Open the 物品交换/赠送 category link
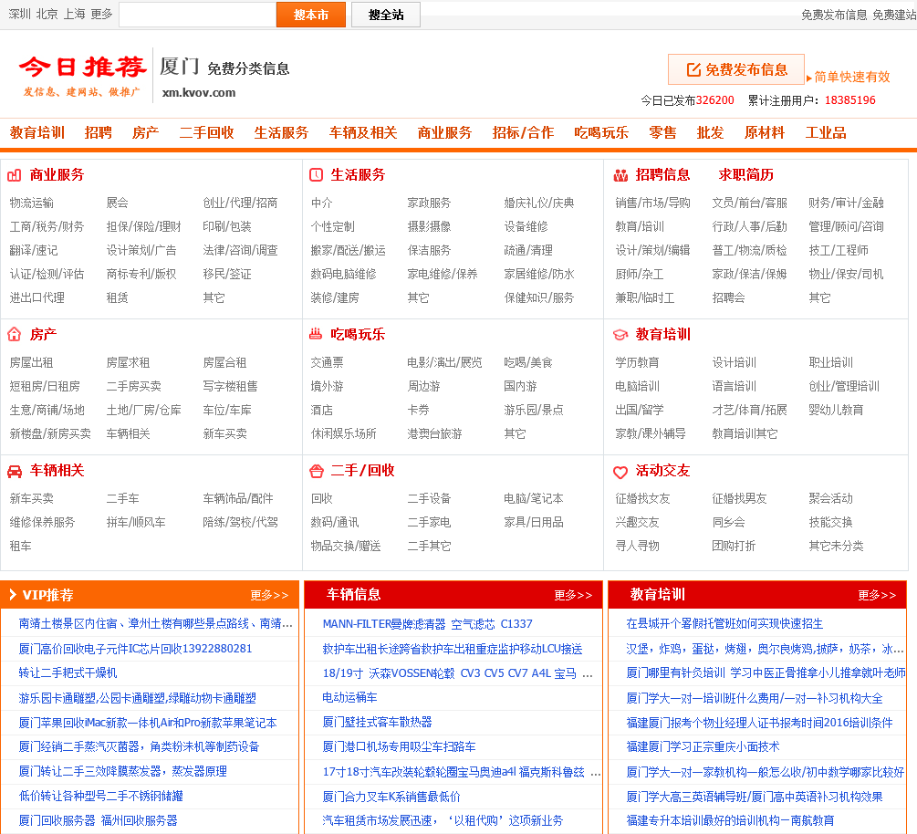The width and height of the screenshot is (917, 834). click(x=346, y=547)
